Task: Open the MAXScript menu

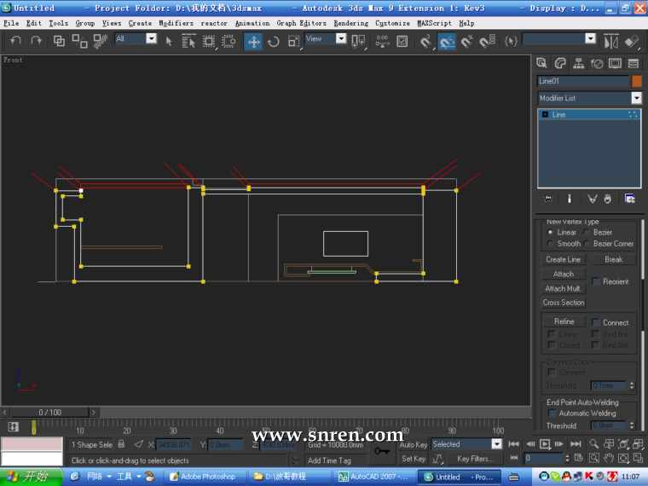Action: (x=434, y=23)
